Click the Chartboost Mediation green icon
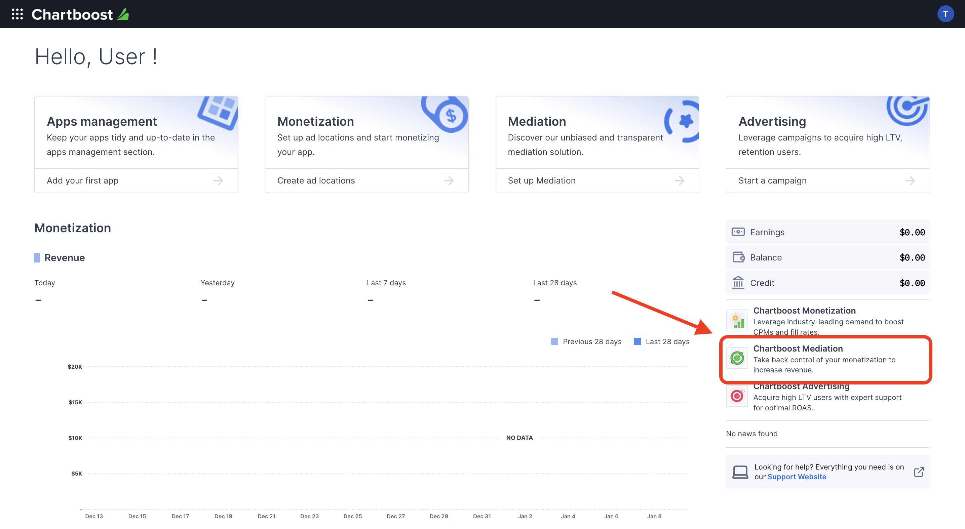This screenshot has width=965, height=529. (x=738, y=357)
